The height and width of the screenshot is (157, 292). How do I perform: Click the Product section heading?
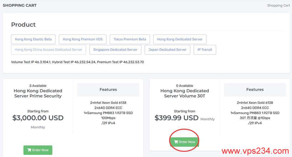pyautogui.click(x=23, y=25)
